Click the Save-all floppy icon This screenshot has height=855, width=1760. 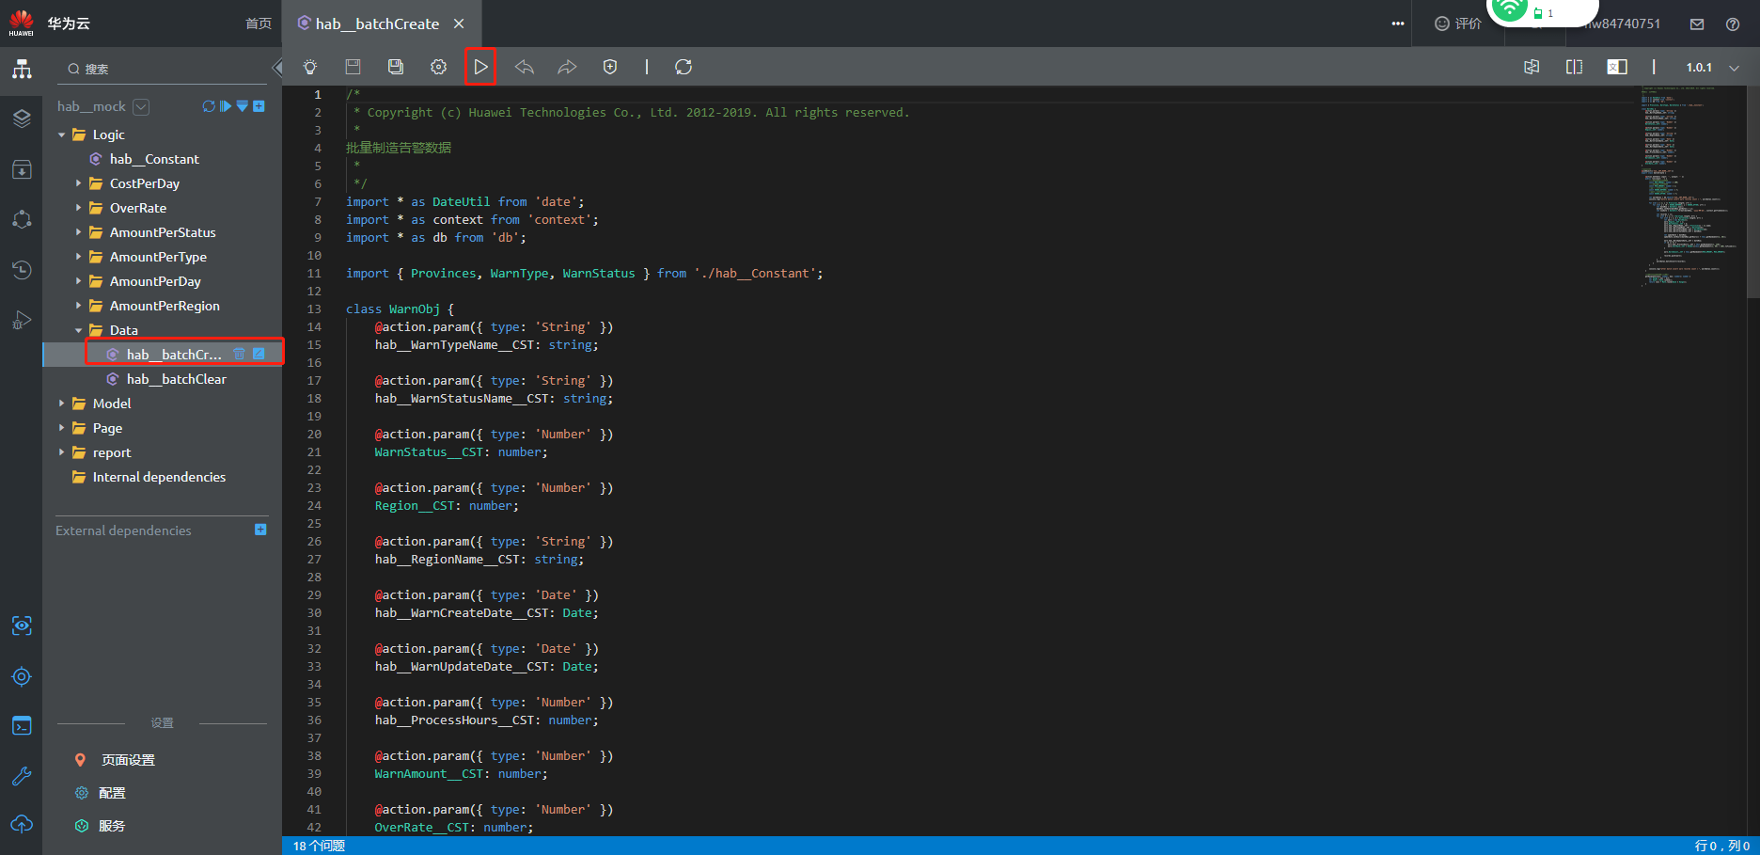(396, 67)
